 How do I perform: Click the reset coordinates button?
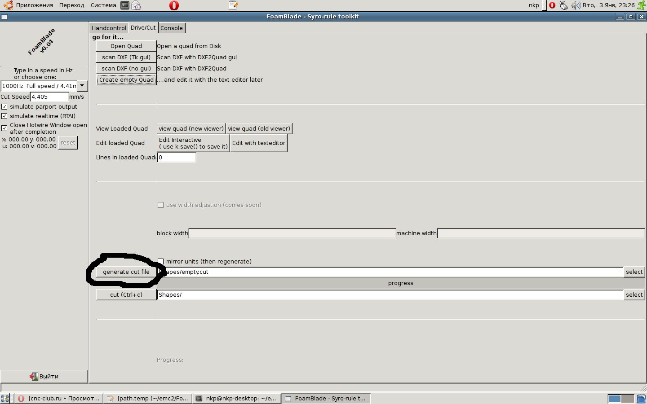click(x=68, y=143)
